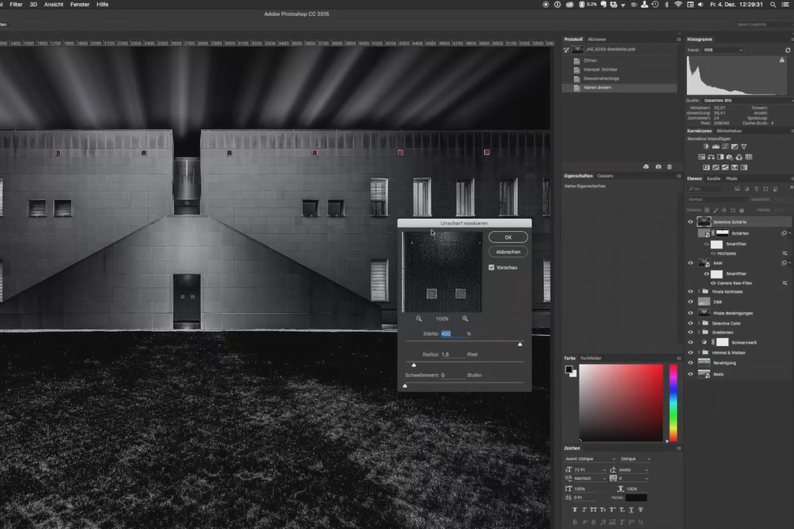Hide the Bereinigung layer
This screenshot has height=529, width=794.
click(x=690, y=362)
